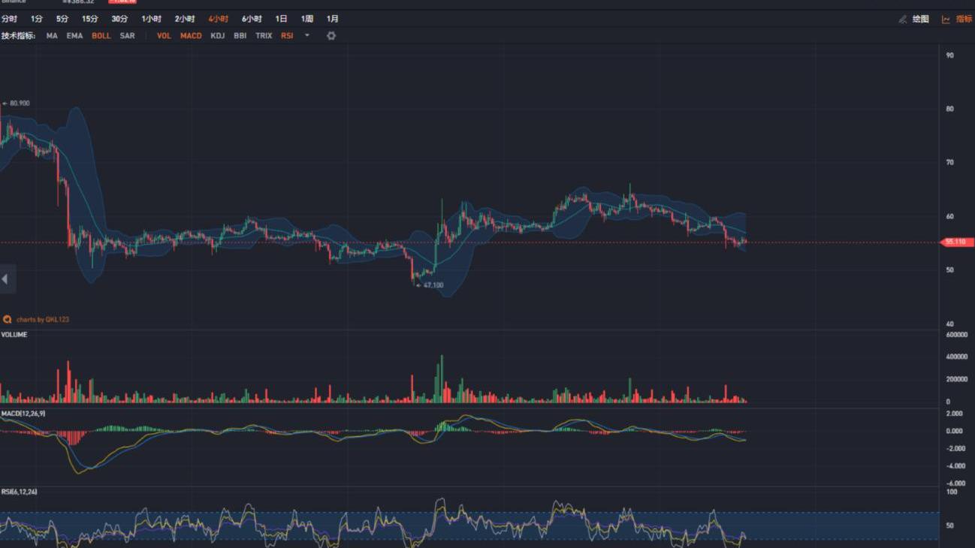Click the 1周 weekly interval
Viewport: 975px width, 548px height.
coord(307,19)
